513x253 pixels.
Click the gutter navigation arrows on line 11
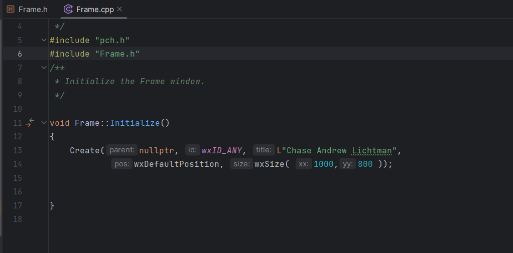coord(30,123)
